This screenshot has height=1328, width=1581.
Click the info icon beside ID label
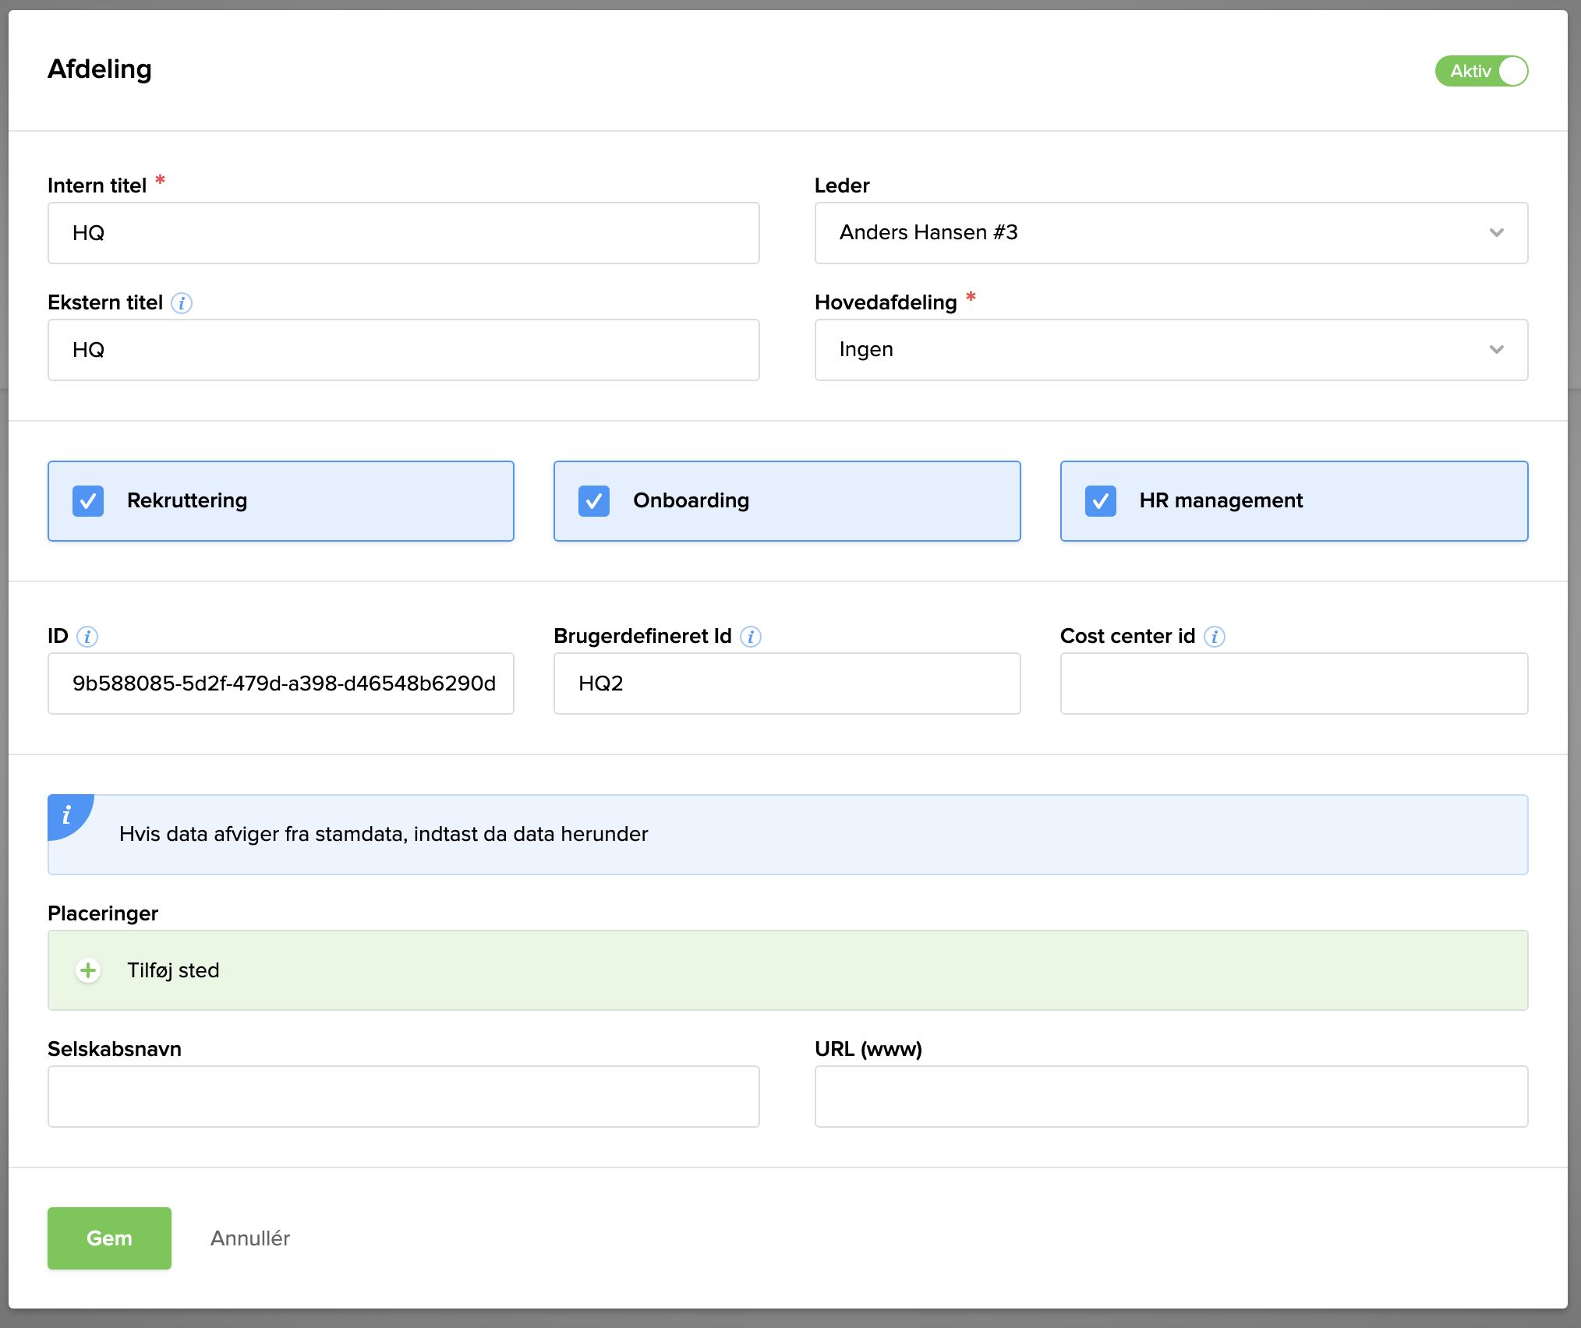[x=87, y=637]
